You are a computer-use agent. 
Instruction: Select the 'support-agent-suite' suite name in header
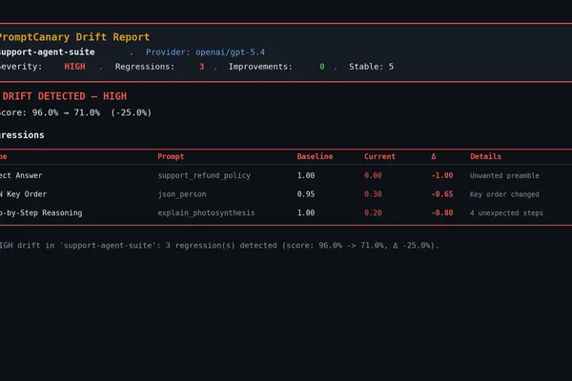coord(47,52)
